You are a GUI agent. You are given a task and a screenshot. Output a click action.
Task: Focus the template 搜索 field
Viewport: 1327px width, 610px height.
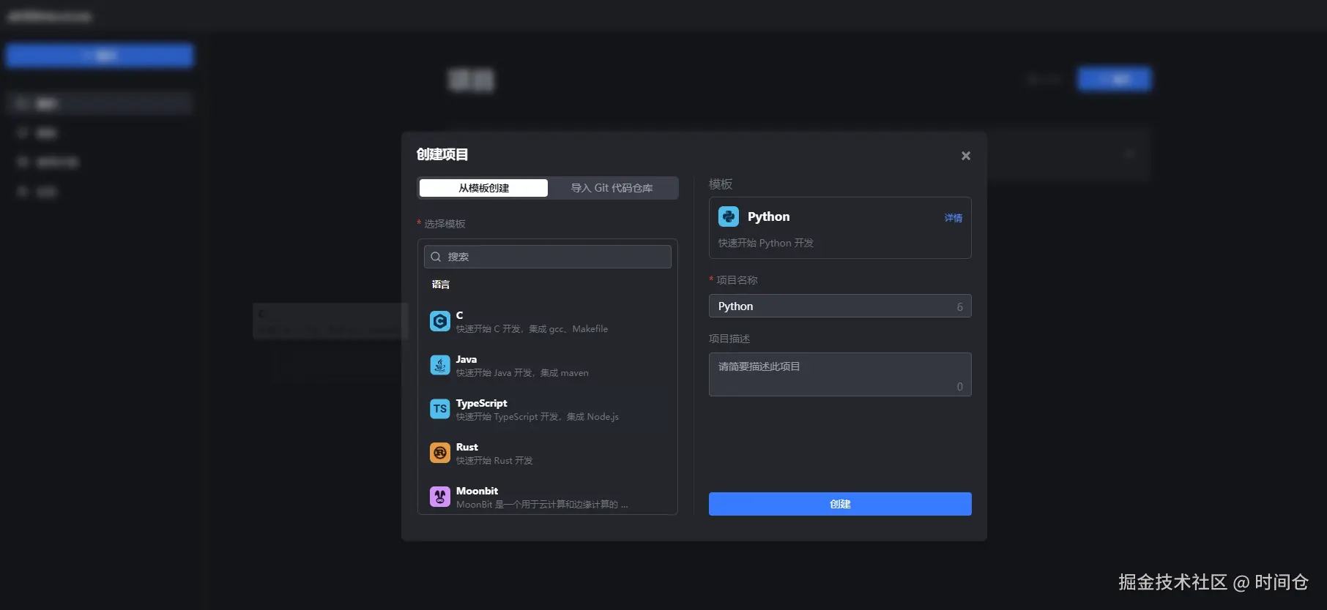point(548,257)
